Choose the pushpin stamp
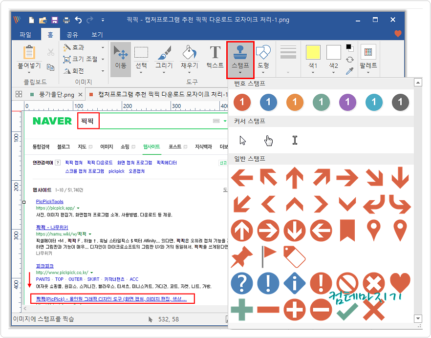Image resolution: width=431 pixels, height=338 pixels. [242, 256]
